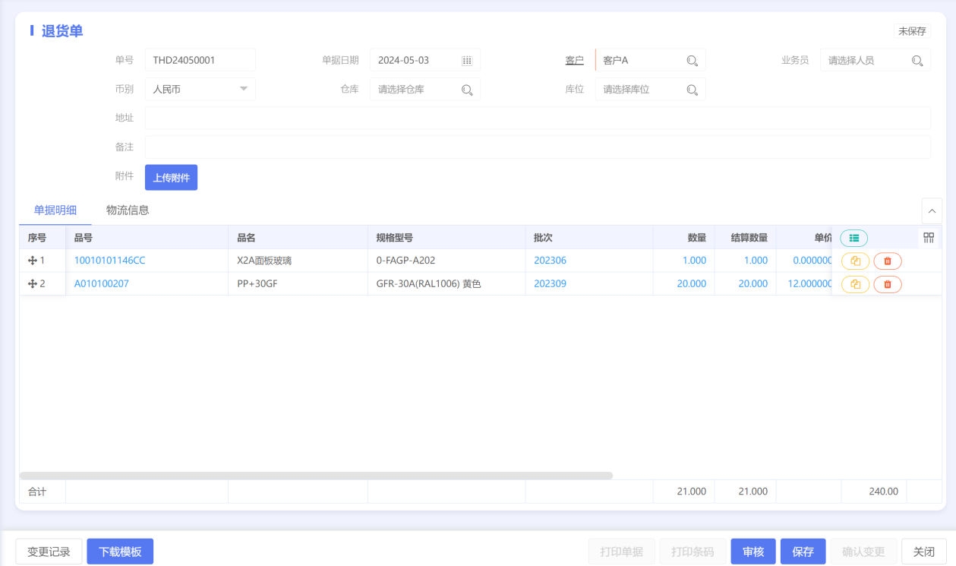Click quantity 20.000 in row 2 数量 column
The width and height of the screenshot is (956, 566).
692,284
